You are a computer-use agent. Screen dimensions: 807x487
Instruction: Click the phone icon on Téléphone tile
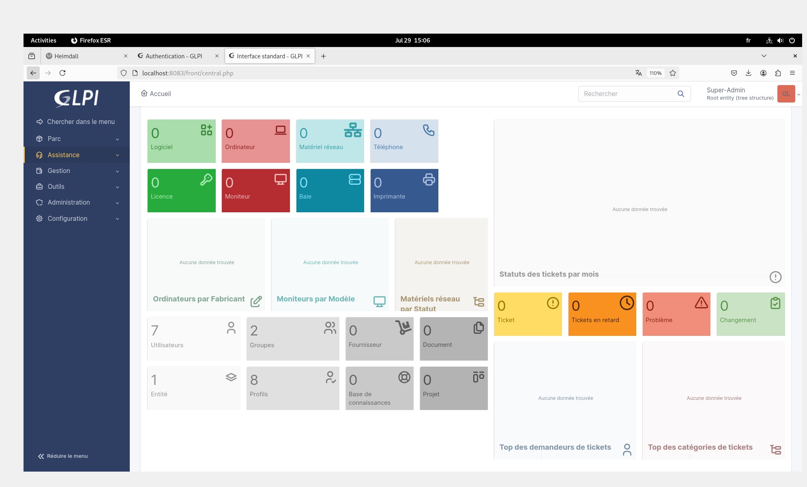pyautogui.click(x=429, y=130)
